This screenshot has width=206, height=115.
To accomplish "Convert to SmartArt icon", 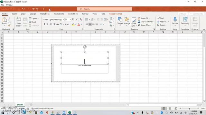I will [112, 25].
